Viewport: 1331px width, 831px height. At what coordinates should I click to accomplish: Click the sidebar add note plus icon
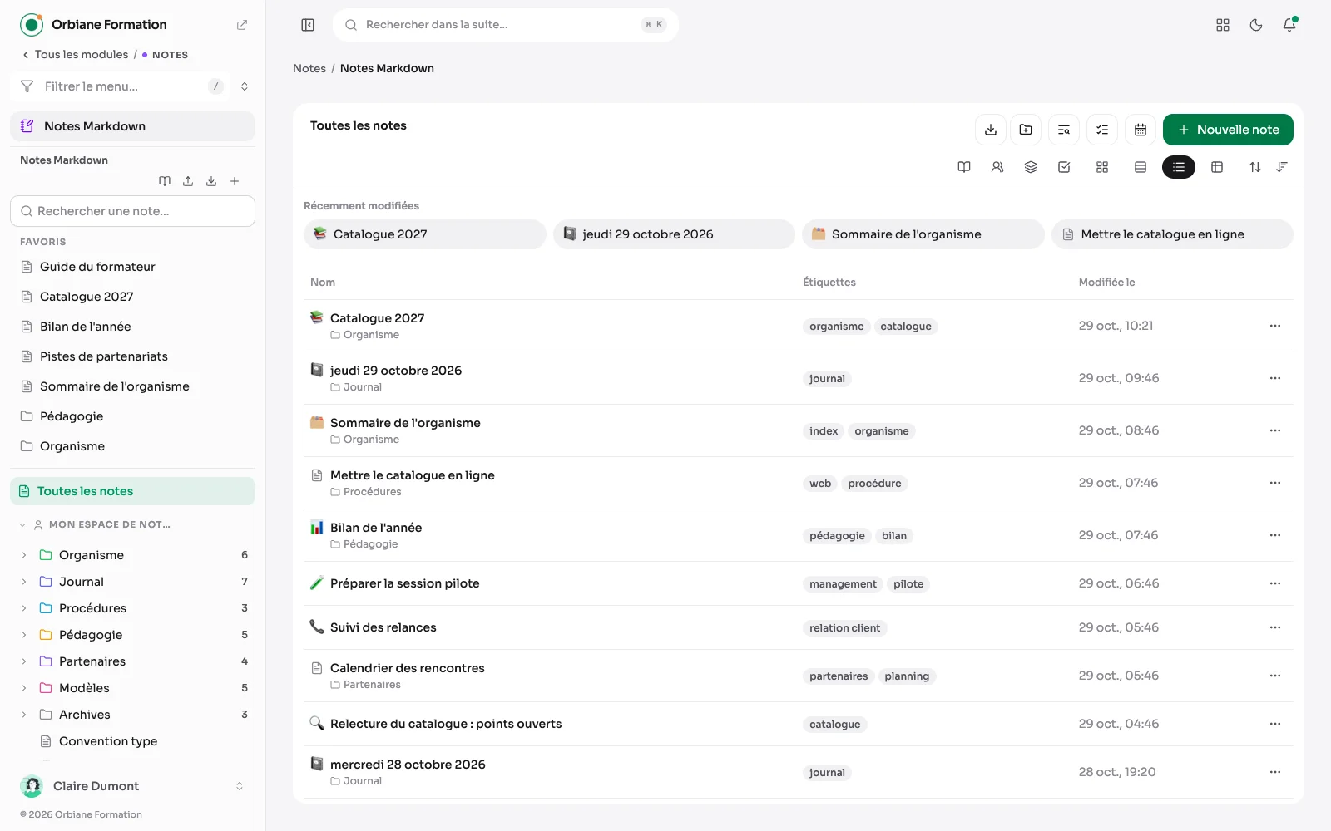click(x=235, y=181)
